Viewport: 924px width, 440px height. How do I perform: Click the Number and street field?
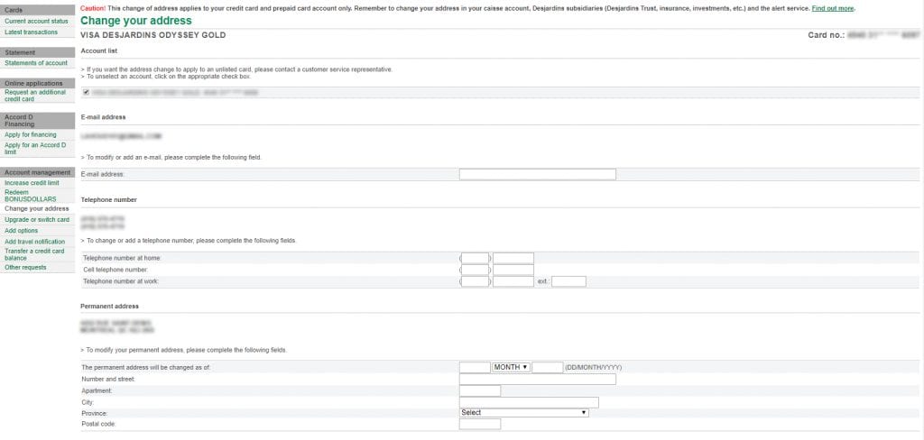coord(538,380)
